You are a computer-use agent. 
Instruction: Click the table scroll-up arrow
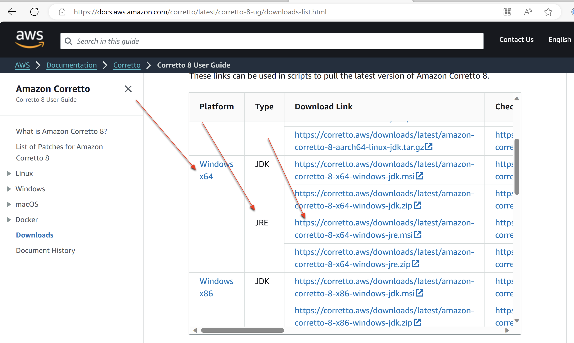coord(517,99)
